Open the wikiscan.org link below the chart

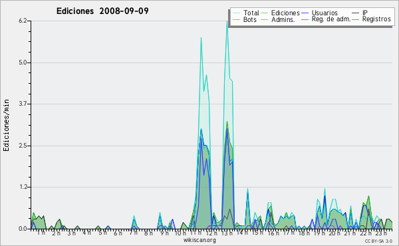coord(199,240)
